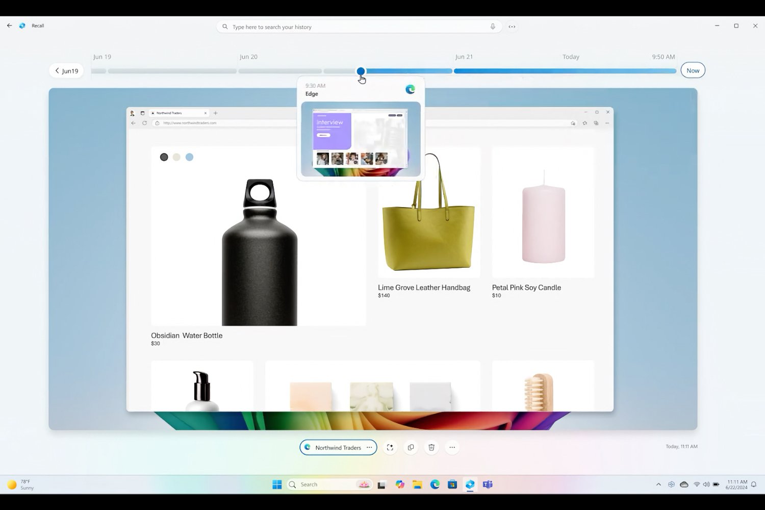This screenshot has width=765, height=510.
Task: Select the light blue color swatch
Action: click(189, 157)
